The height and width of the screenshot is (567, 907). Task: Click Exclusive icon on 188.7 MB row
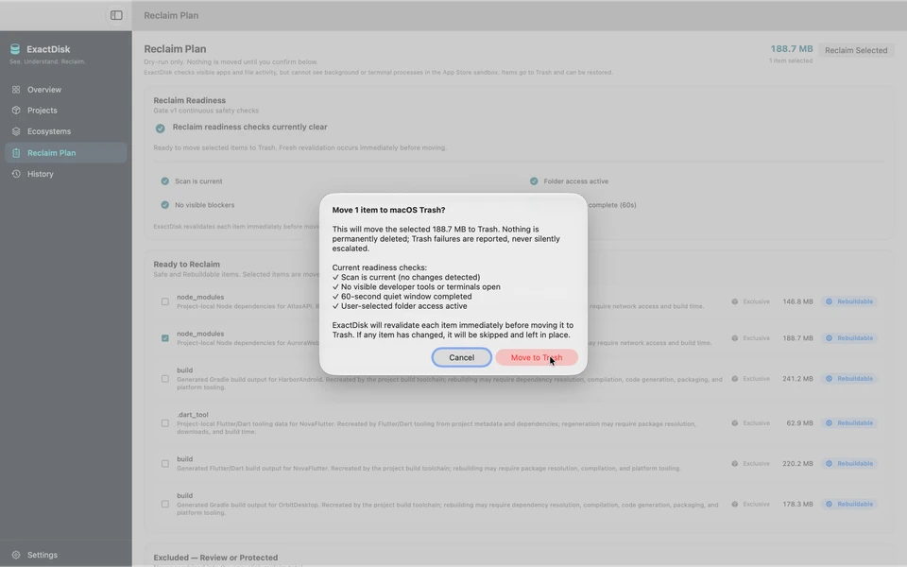[735, 338]
